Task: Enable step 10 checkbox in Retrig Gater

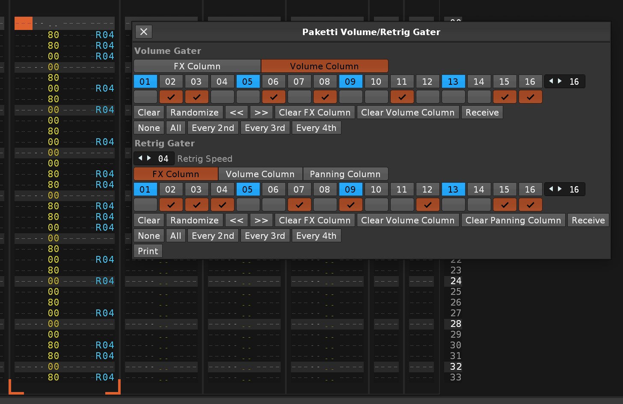Action: coord(377,205)
